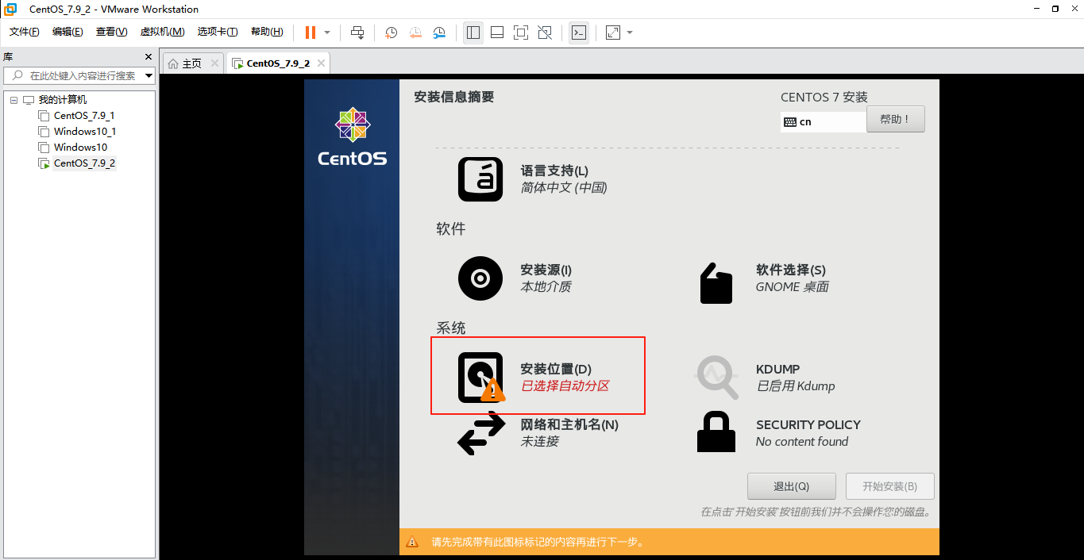The image size is (1084, 560).
Task: Click the red 已选择自动分区 text
Action: tap(565, 386)
